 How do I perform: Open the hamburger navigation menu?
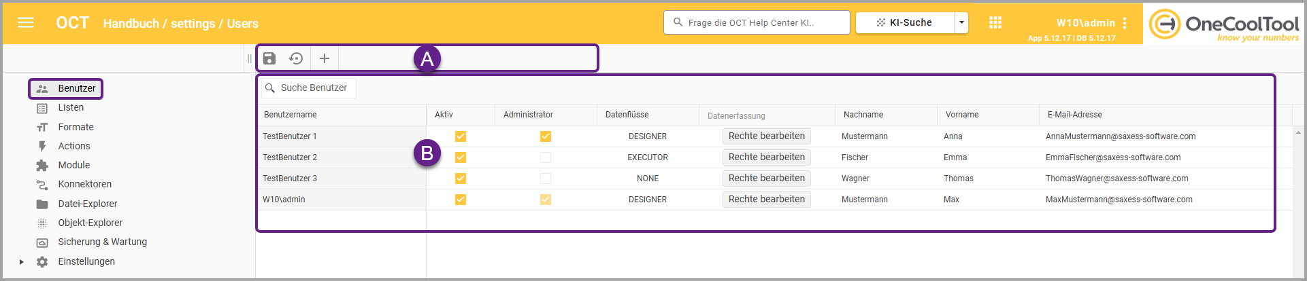click(26, 23)
